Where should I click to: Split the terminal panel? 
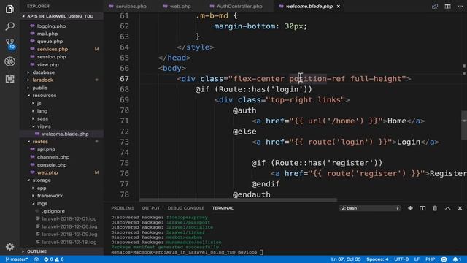click(x=422, y=208)
